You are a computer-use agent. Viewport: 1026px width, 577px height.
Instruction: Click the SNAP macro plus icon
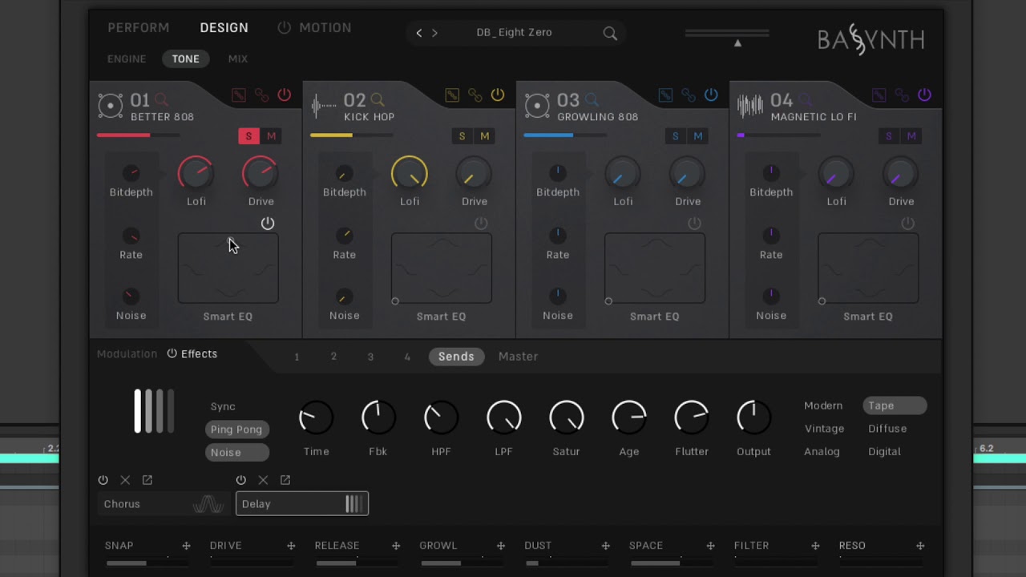(x=186, y=546)
